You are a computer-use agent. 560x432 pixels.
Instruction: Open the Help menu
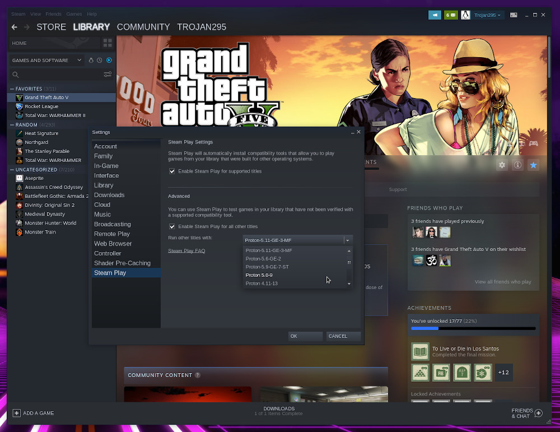[x=92, y=14]
